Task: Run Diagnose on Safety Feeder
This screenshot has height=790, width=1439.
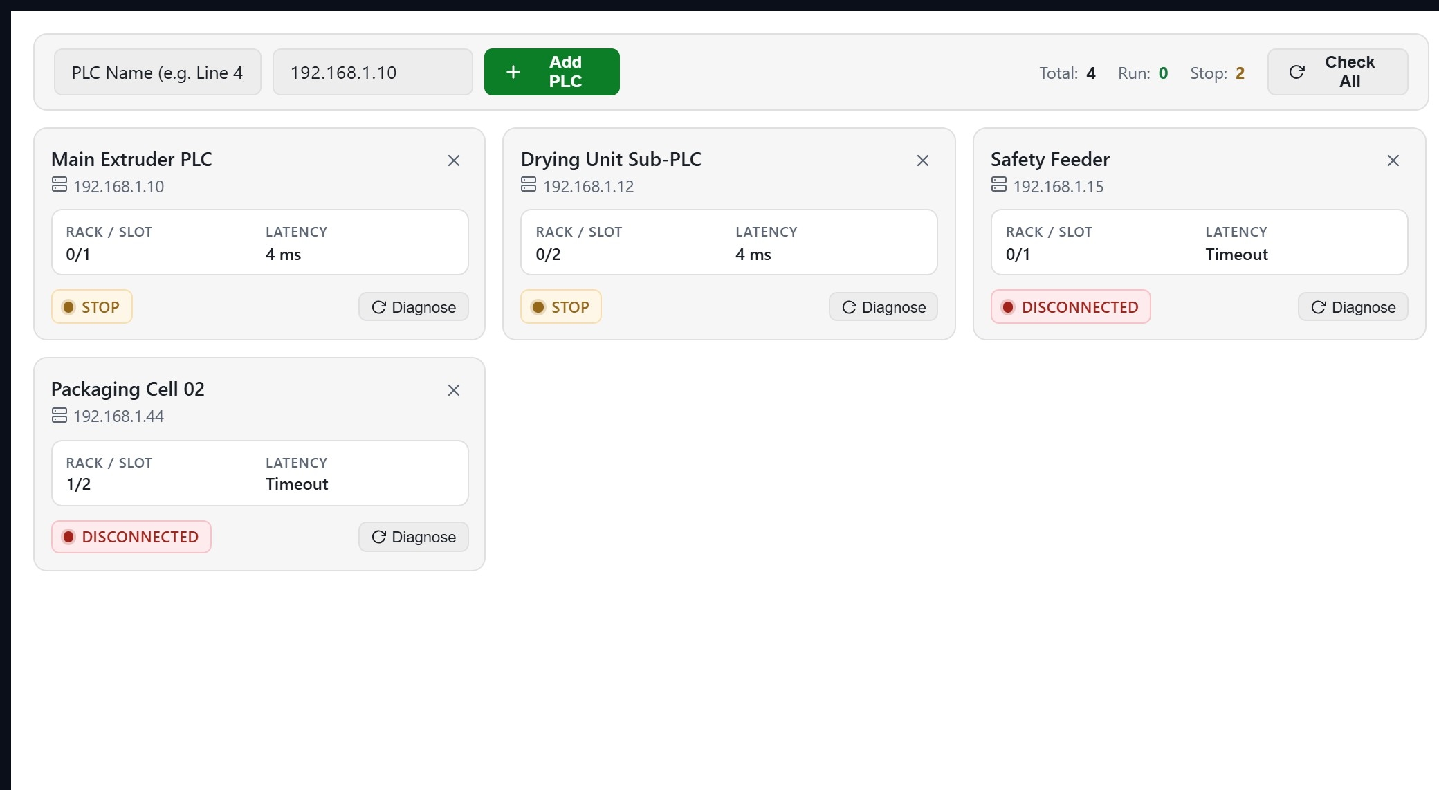Action: click(x=1353, y=307)
